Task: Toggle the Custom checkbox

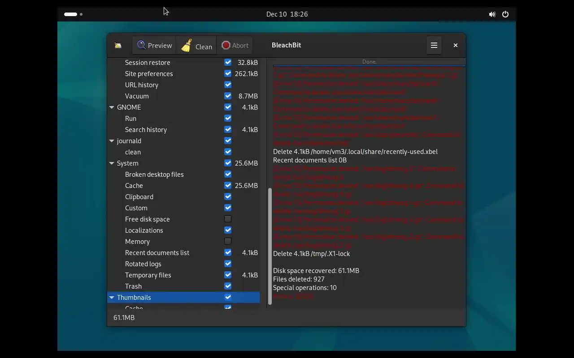Action: [228, 208]
